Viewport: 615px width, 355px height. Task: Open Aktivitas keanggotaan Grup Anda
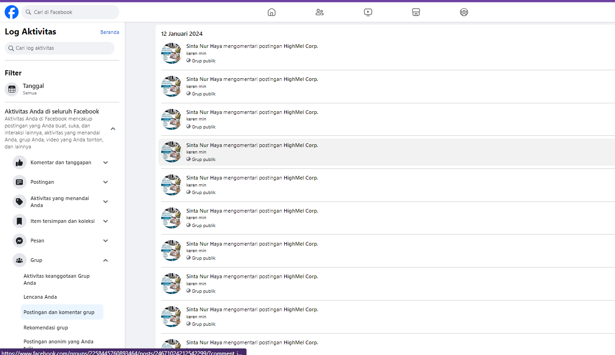[x=62, y=279]
